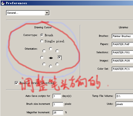Screen dimensions: 133x116
Task: Open the General preferences dropdown arrow
Action: click(47, 13)
